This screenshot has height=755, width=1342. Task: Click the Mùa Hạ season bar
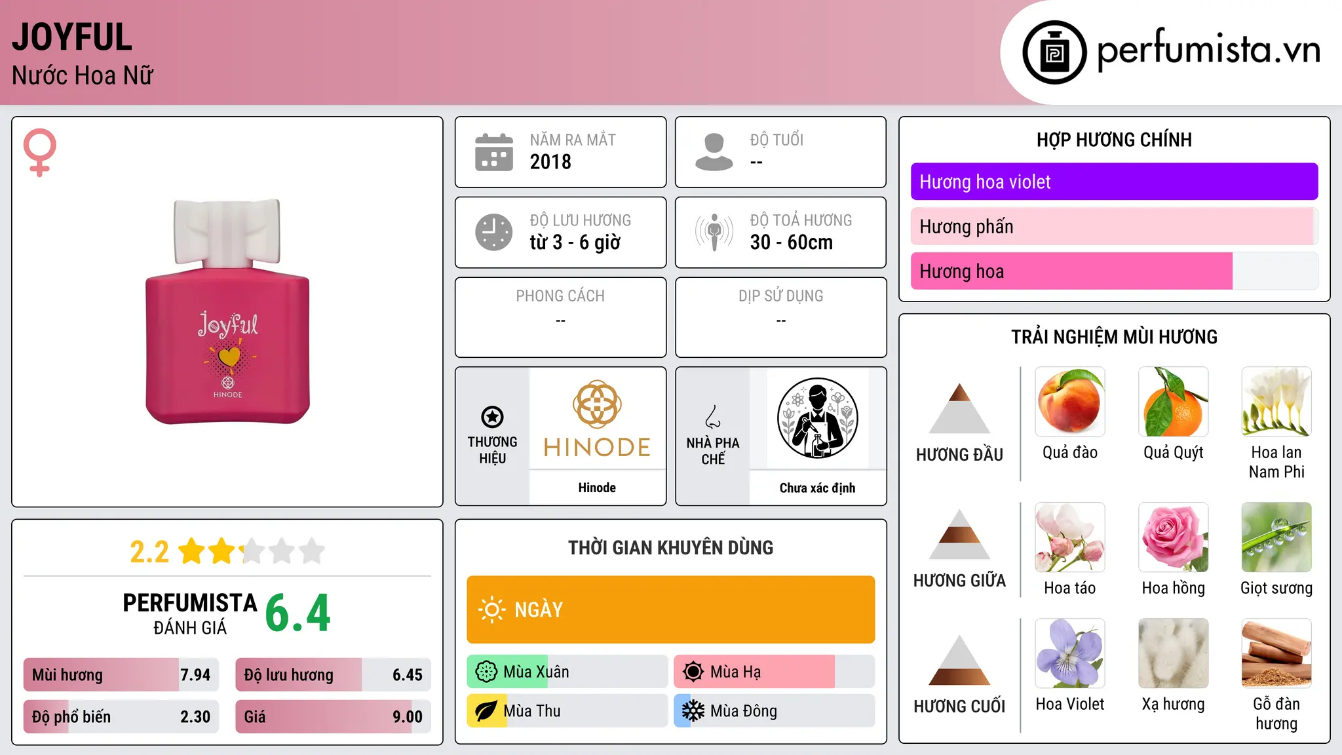point(775,672)
